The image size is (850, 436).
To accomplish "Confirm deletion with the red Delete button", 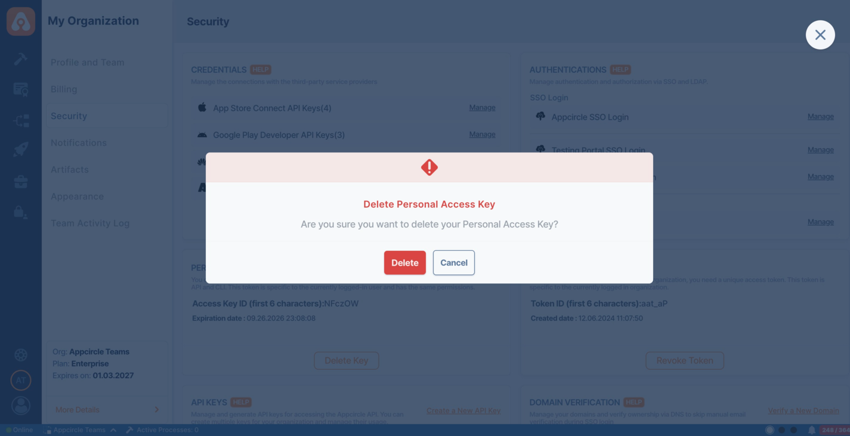I will (x=404, y=263).
